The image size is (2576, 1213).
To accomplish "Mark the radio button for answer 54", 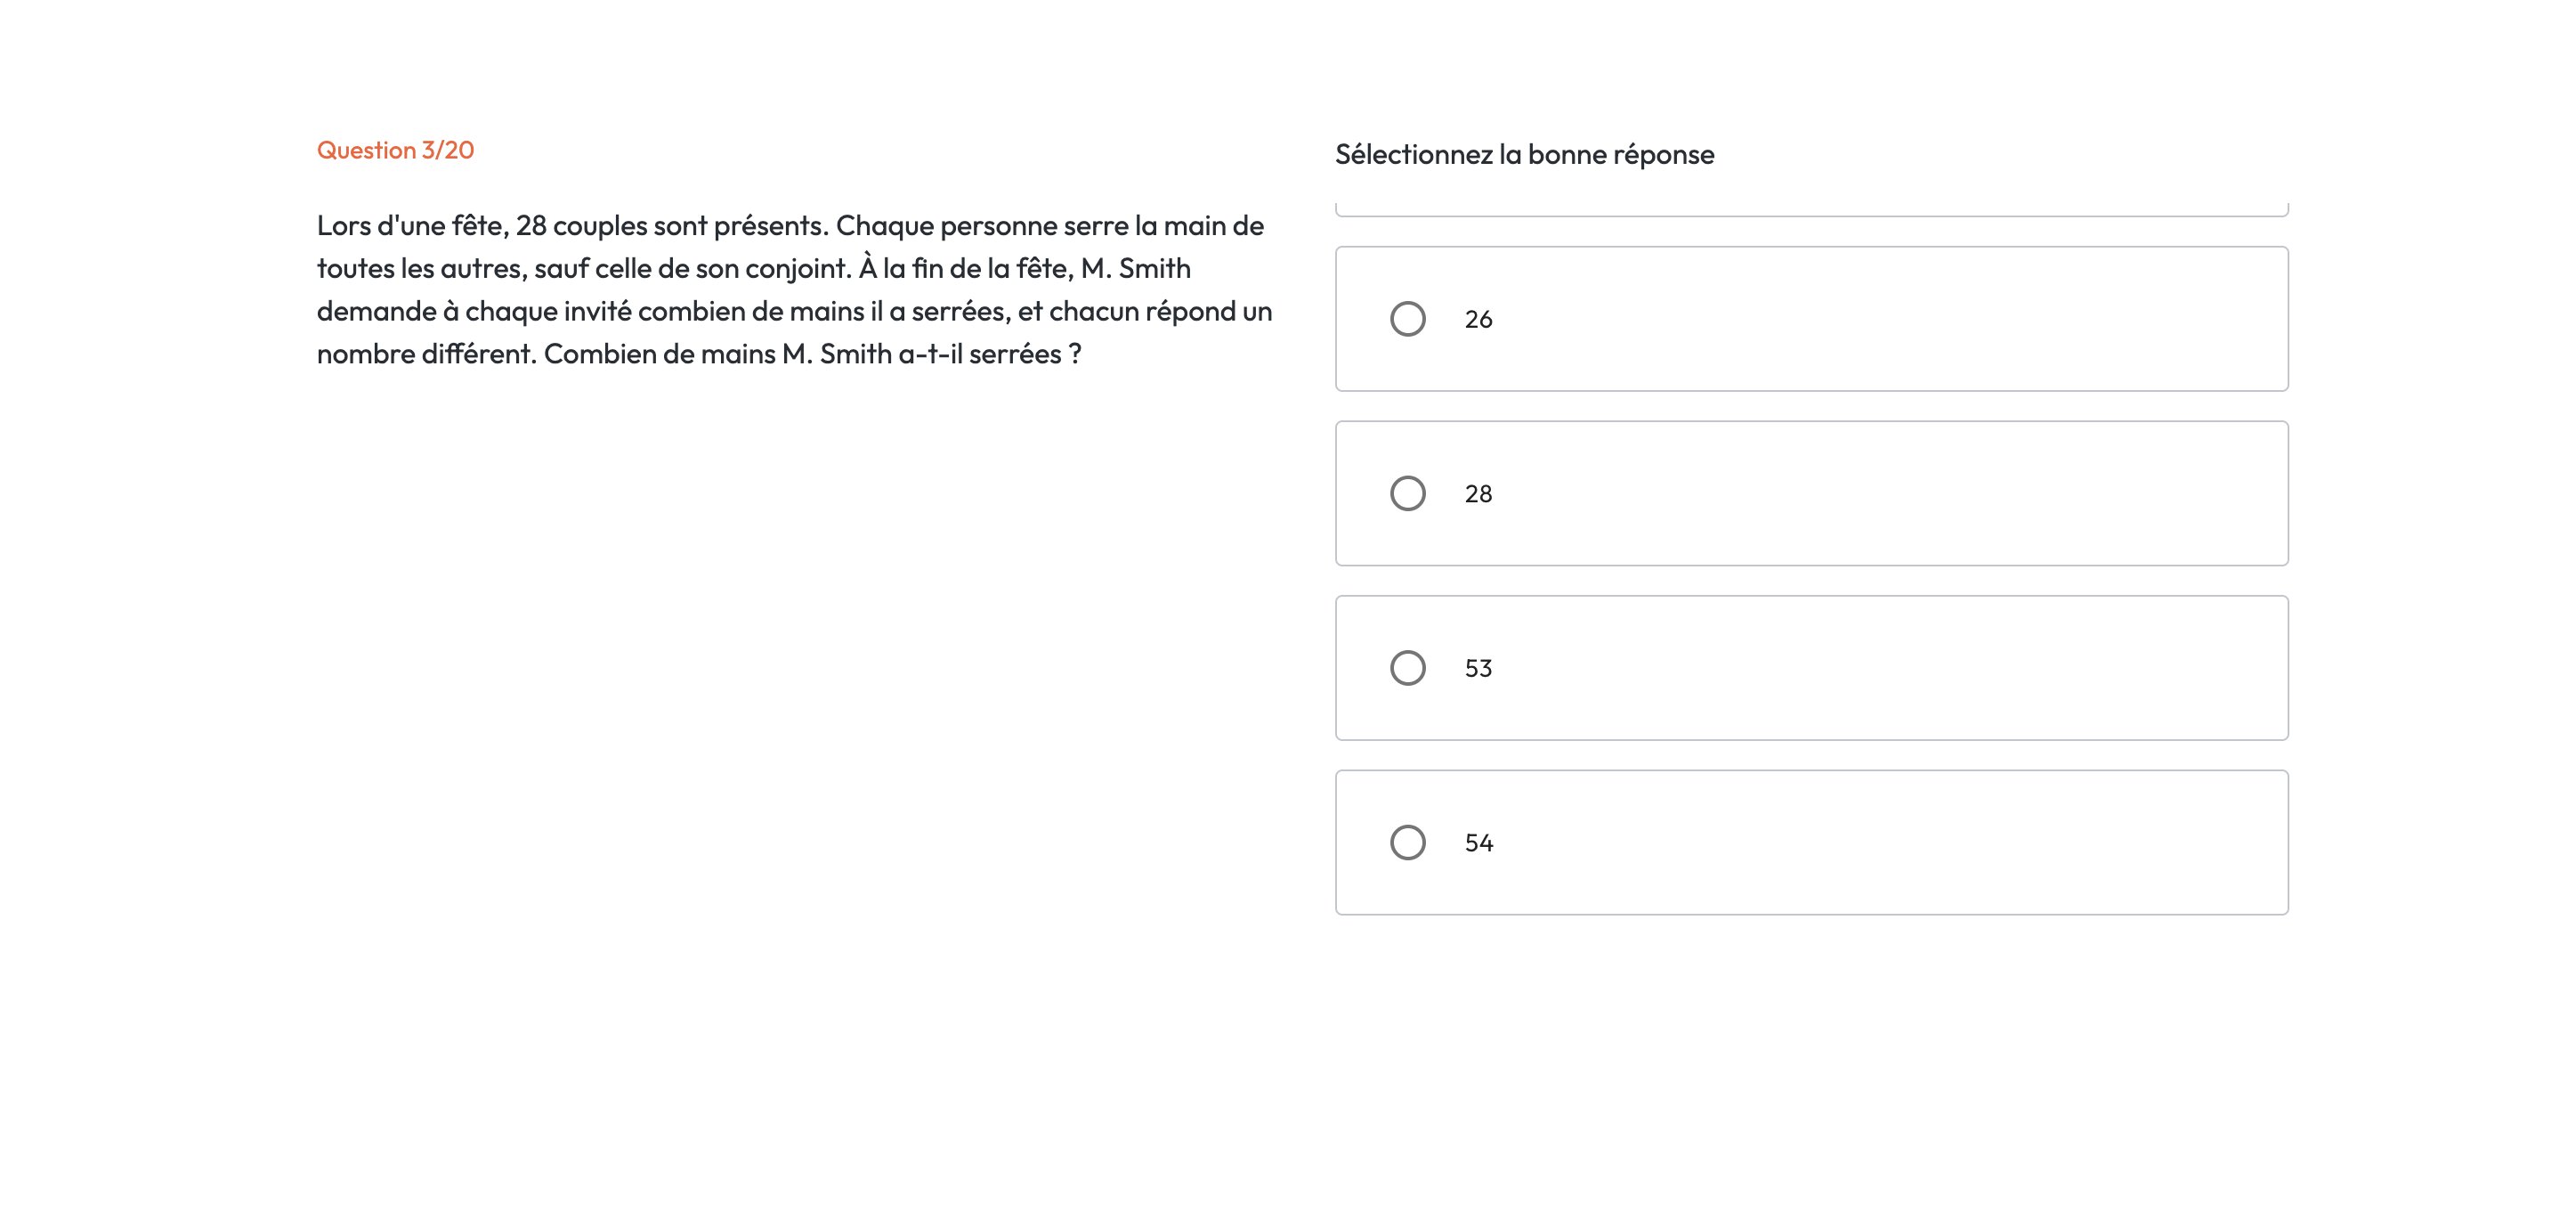I will (1407, 843).
